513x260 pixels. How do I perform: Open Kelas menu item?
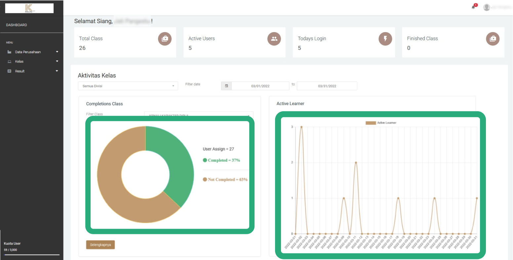(19, 61)
